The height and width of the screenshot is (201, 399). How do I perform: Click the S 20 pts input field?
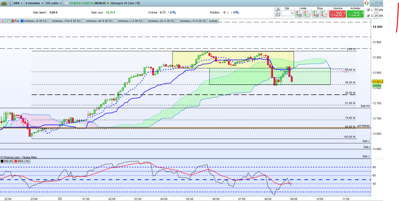(x=376, y=16)
